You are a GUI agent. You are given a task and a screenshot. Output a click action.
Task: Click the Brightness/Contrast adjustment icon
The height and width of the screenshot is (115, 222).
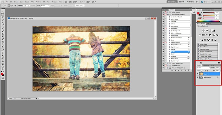pos(203,30)
